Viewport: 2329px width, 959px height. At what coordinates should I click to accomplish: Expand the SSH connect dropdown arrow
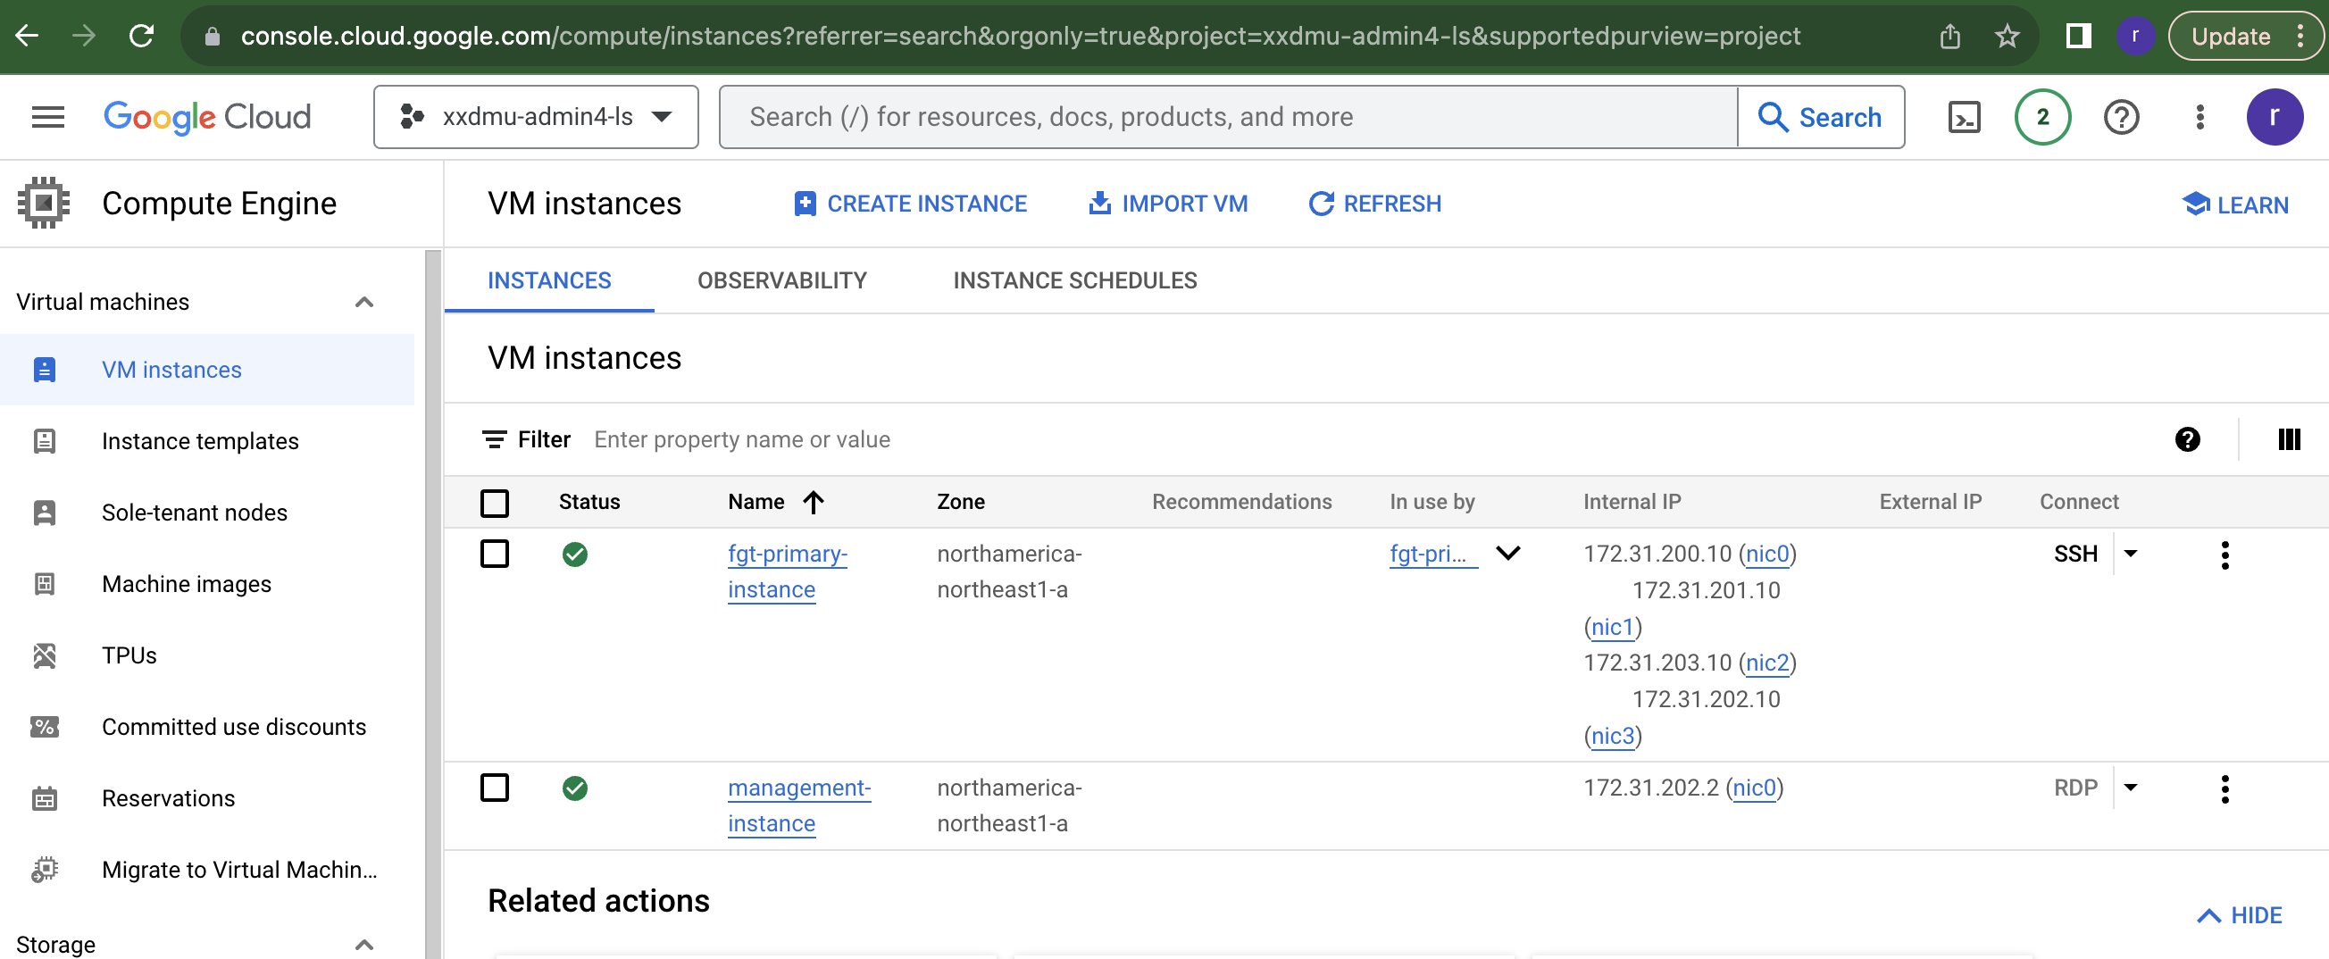[x=2131, y=553]
